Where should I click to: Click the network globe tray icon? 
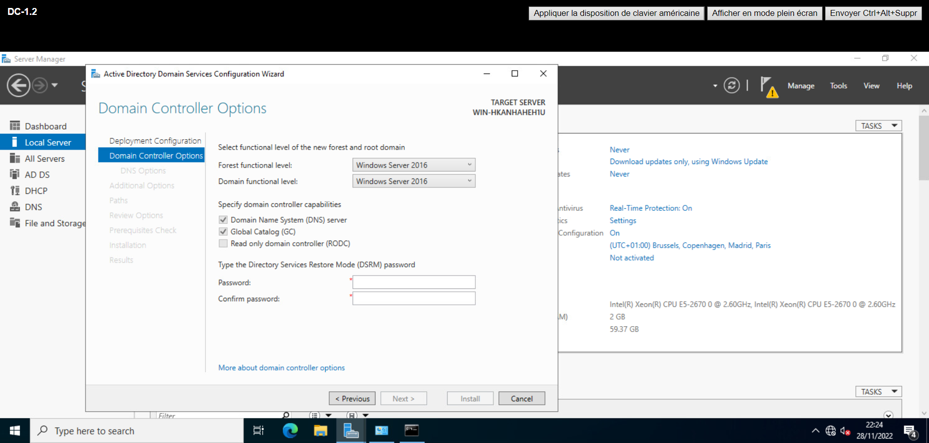click(831, 431)
